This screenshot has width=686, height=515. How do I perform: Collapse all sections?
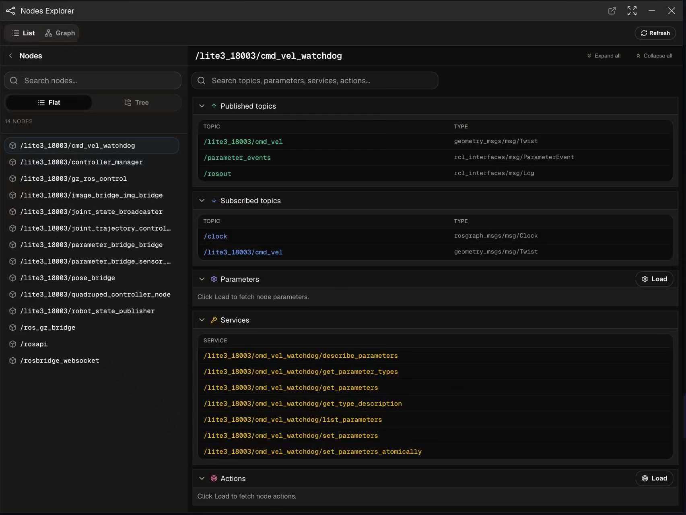click(654, 56)
